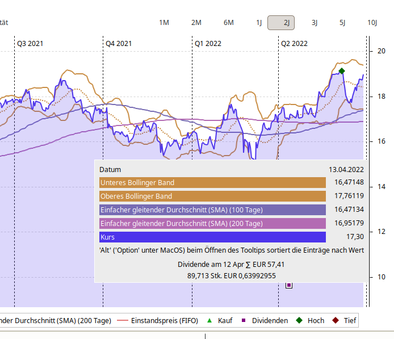394x339 pixels.
Task: Switch chart range to 1M
Action: coord(164,23)
